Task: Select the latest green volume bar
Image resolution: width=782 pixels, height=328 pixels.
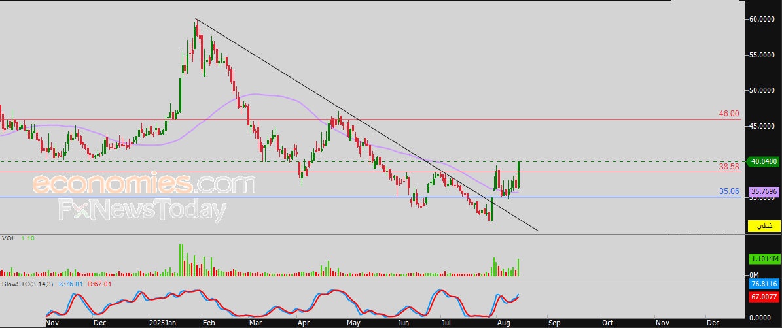Action: (519, 267)
